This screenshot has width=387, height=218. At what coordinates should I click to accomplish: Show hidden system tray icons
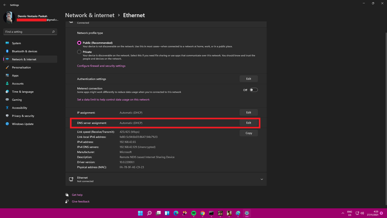[343, 213]
